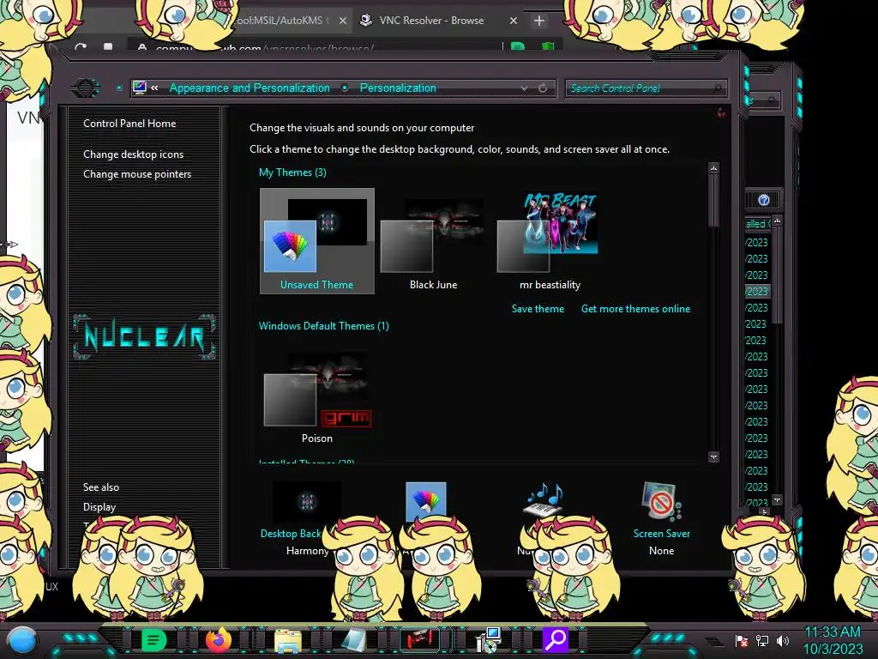Screen dimensions: 878x659
Task: Select the highlighted 2023 row in back window
Action: coord(757,292)
